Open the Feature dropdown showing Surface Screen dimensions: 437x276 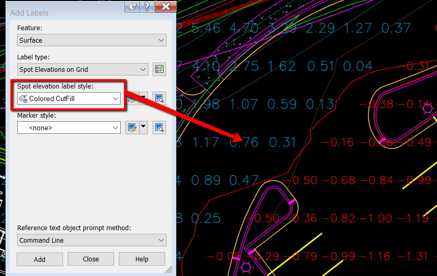92,41
